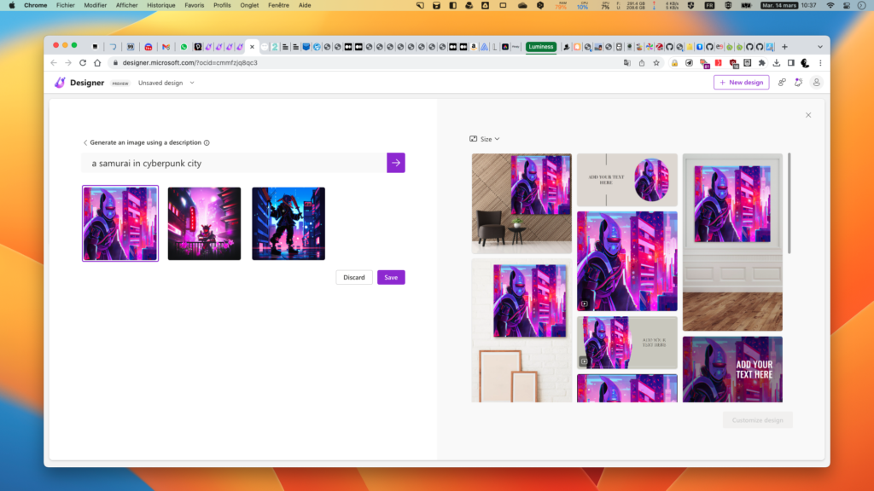Open a new browser tab with plus
The height and width of the screenshot is (491, 874).
785,47
